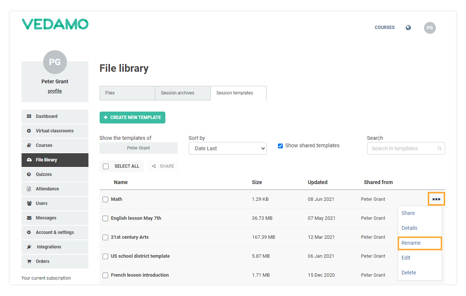This screenshot has width=466, height=296.
Task: Choose Details from the context menu
Action: (x=410, y=228)
